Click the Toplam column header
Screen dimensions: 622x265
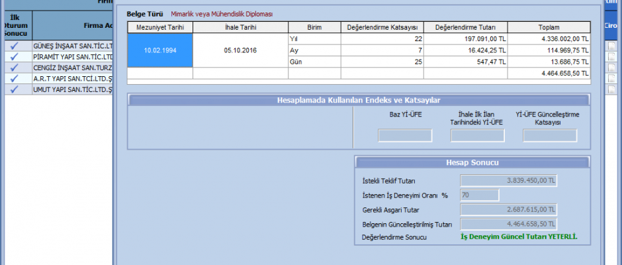click(550, 27)
